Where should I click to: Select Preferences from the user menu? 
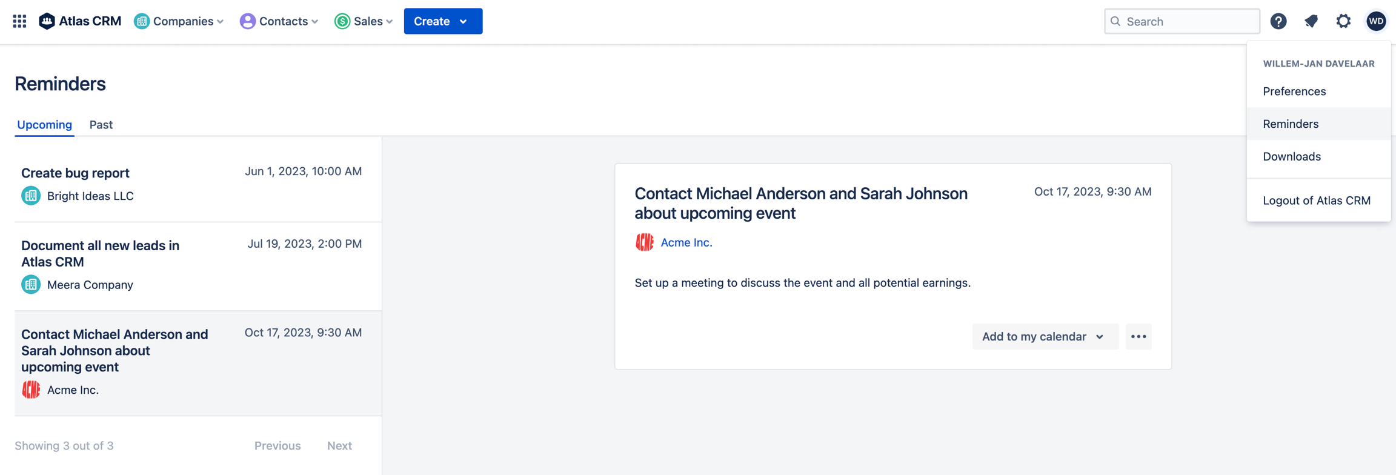pyautogui.click(x=1294, y=91)
